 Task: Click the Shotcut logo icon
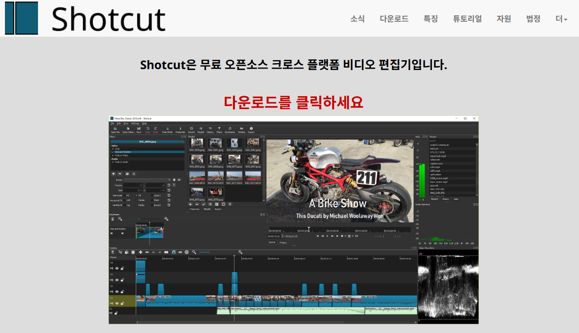(21, 18)
